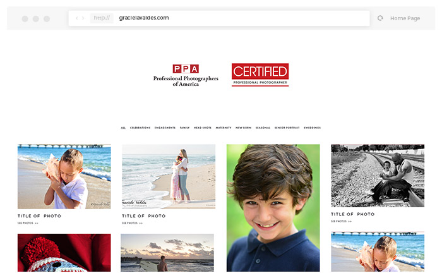The image size is (442, 278).
Task: Open the smiling boy portrait photo
Action: [x=273, y=208]
